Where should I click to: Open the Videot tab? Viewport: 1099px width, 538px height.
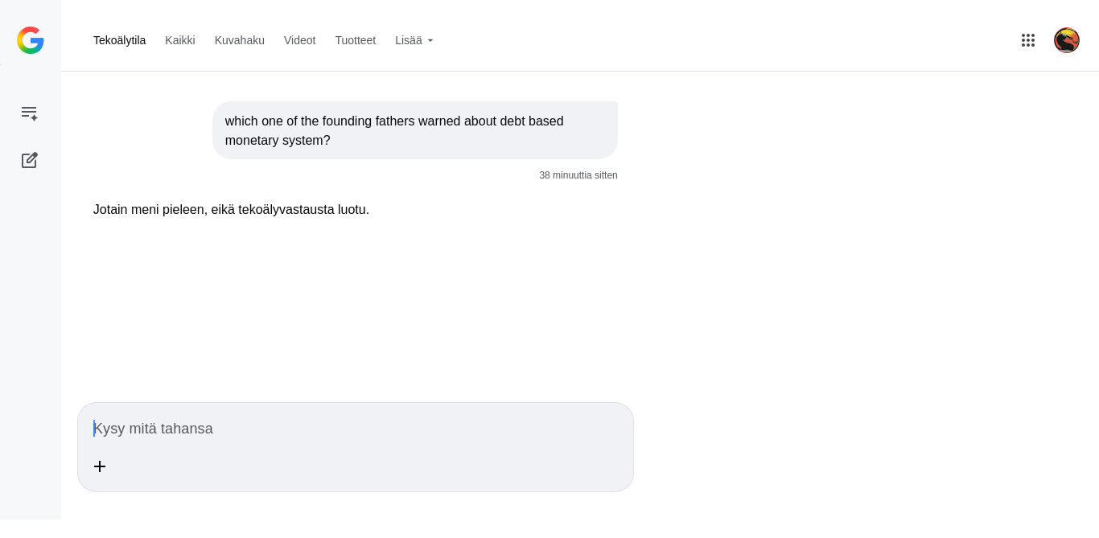[x=299, y=40]
